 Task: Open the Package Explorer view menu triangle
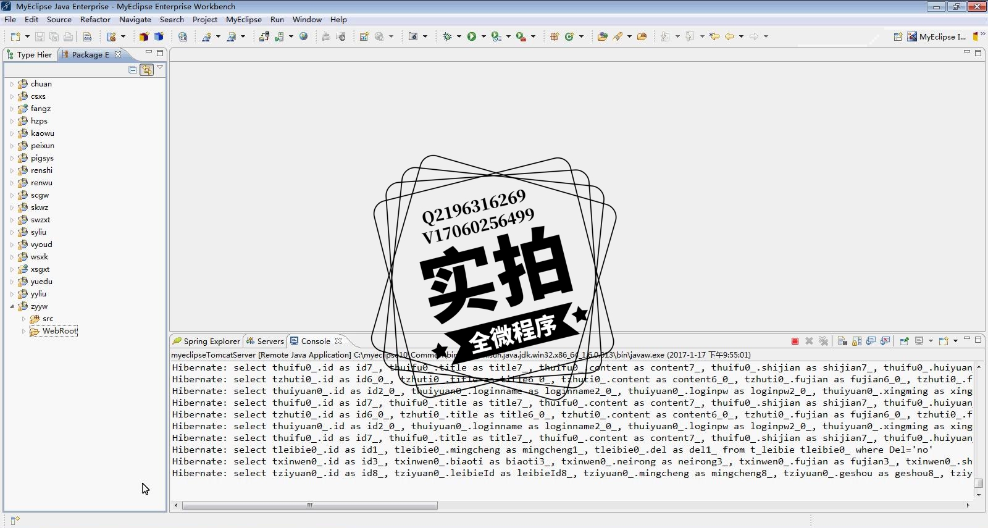point(160,67)
